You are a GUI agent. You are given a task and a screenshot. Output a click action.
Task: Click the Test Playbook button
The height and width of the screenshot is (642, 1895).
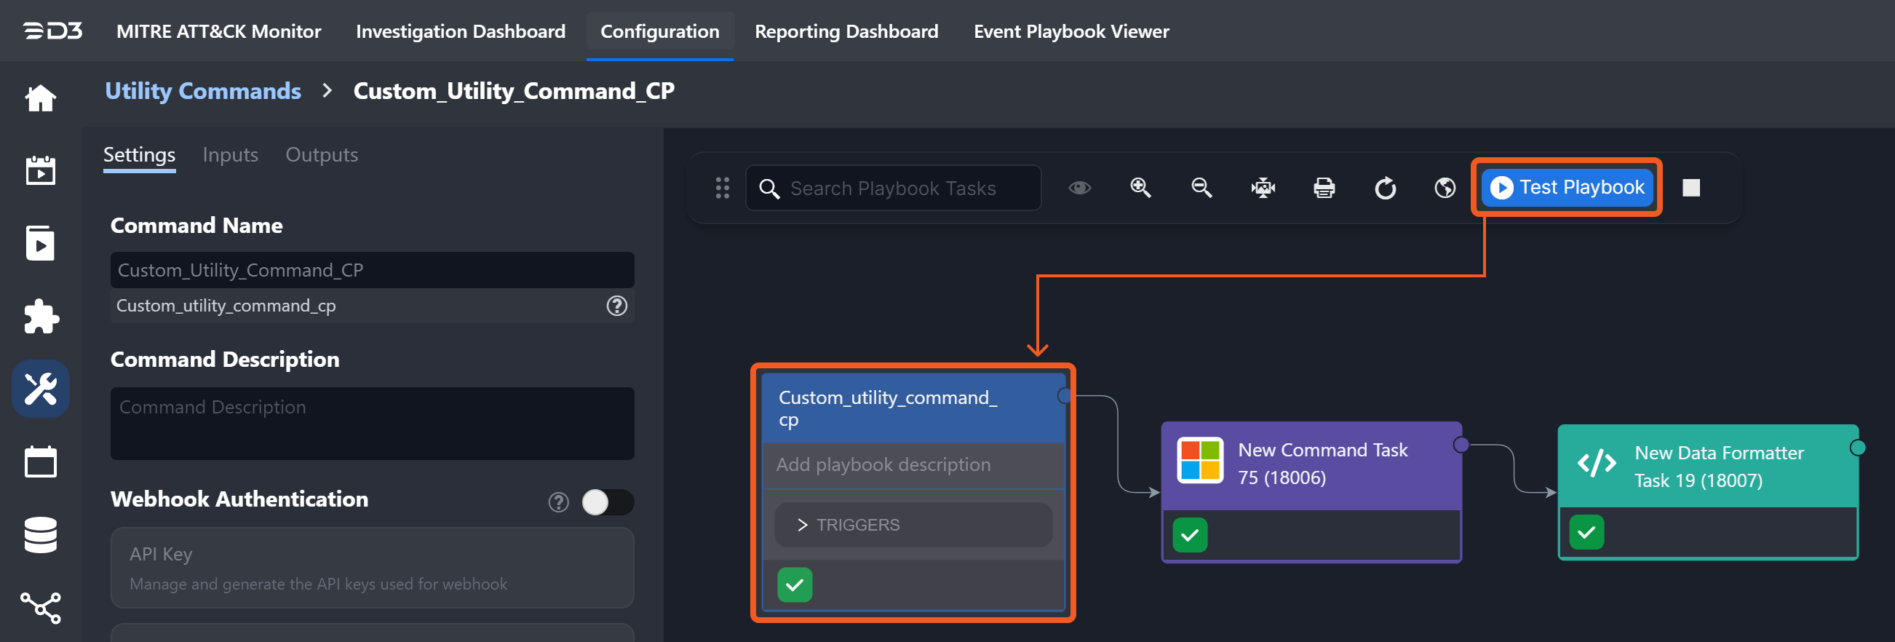(x=1567, y=188)
